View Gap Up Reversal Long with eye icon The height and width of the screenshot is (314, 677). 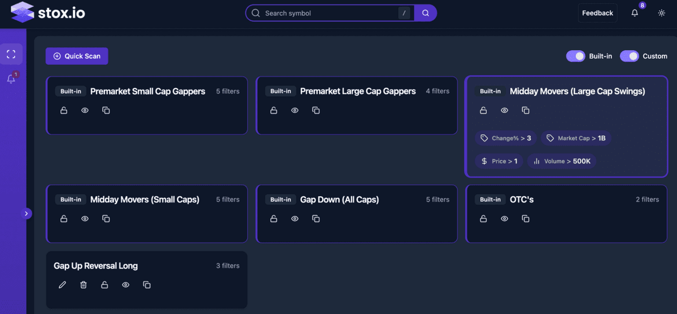[125, 285]
